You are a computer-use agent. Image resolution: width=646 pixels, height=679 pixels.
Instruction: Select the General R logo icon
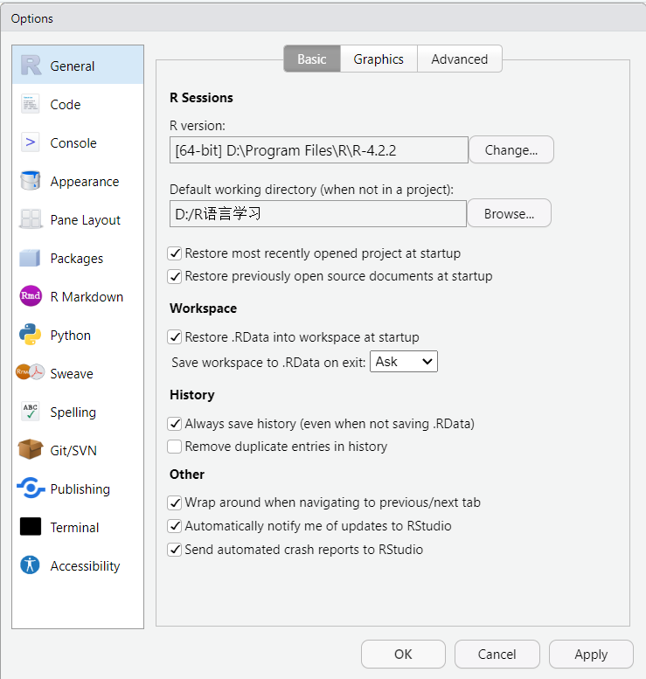coord(31,66)
